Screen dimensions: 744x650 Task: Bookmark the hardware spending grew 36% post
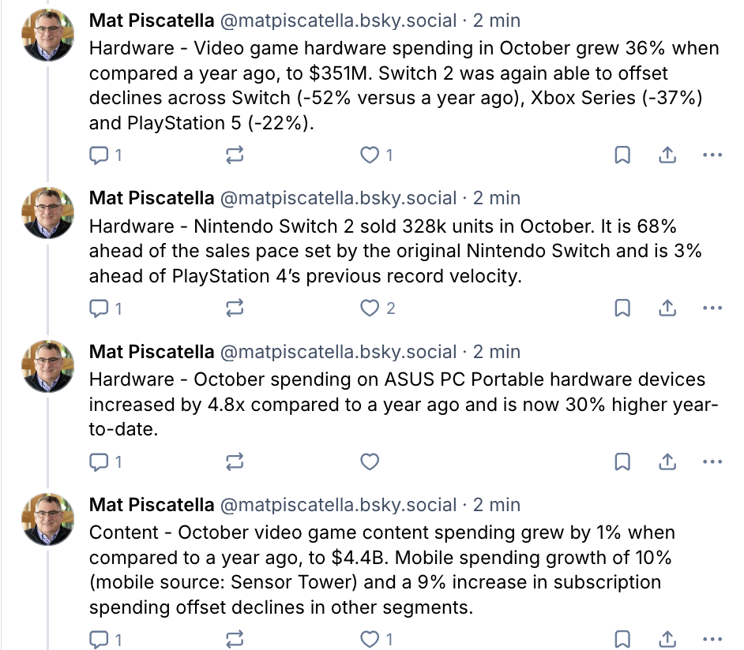(x=622, y=155)
